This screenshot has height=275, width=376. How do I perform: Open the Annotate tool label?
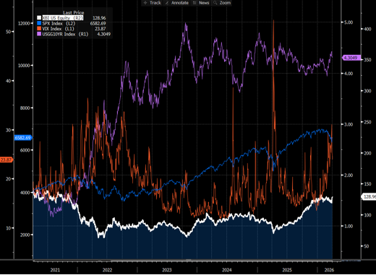coord(180,3)
